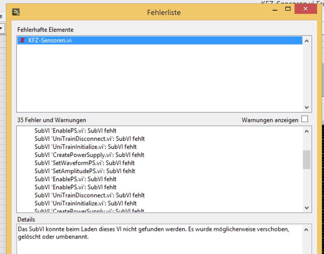Click the up arrow of the Fehlerhafte Elemente scrollbar
Viewport: 324px width, 254px height.
(x=307, y=41)
